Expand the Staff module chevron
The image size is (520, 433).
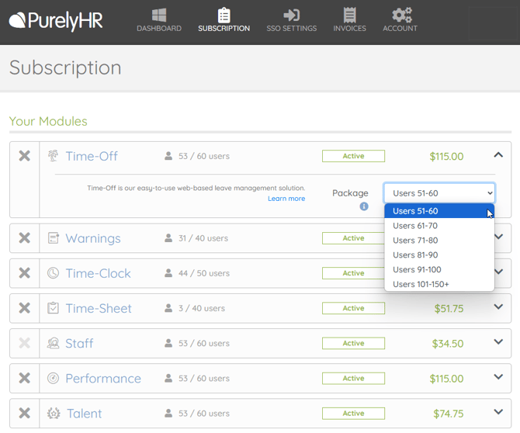click(498, 342)
